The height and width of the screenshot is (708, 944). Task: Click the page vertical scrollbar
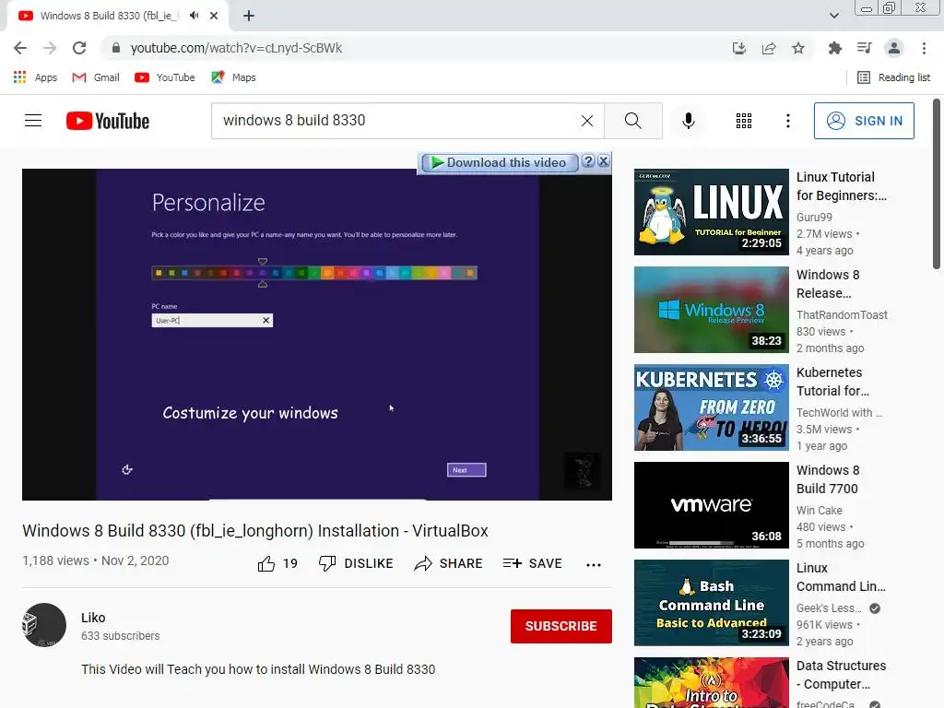pyautogui.click(x=937, y=184)
